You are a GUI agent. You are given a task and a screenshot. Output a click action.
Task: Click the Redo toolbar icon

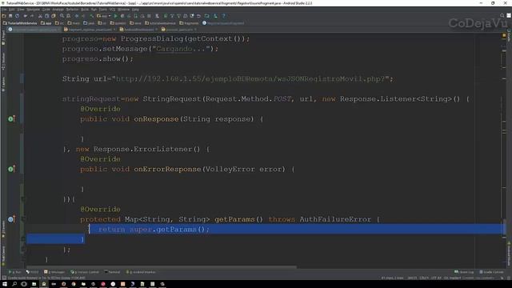pyautogui.click(x=32, y=16)
